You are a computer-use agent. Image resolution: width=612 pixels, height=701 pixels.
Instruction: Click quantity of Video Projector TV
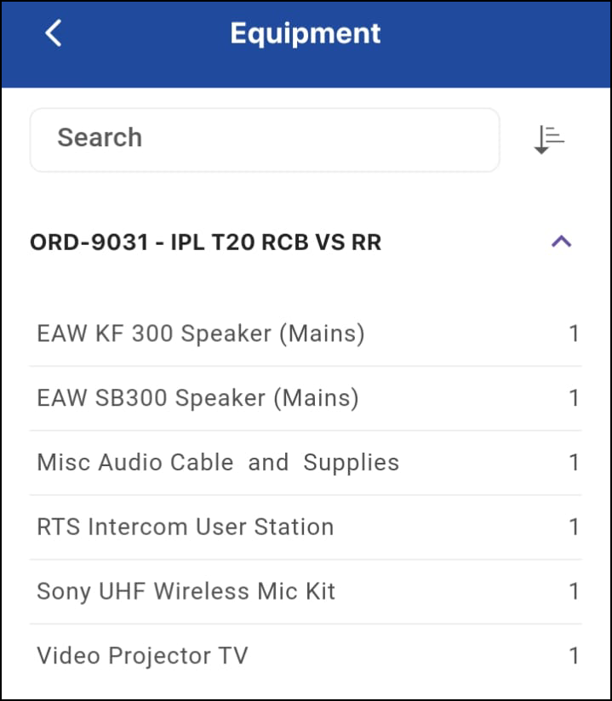[575, 656]
